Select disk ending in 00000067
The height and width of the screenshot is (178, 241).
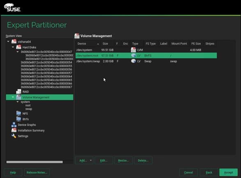[46, 87]
